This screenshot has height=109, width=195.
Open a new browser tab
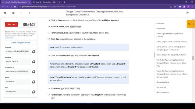tap(65, 2)
